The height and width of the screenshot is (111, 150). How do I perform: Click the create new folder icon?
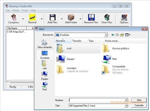click(122, 35)
